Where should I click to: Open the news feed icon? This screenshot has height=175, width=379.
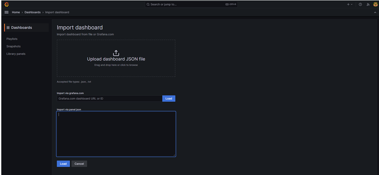click(x=368, y=4)
